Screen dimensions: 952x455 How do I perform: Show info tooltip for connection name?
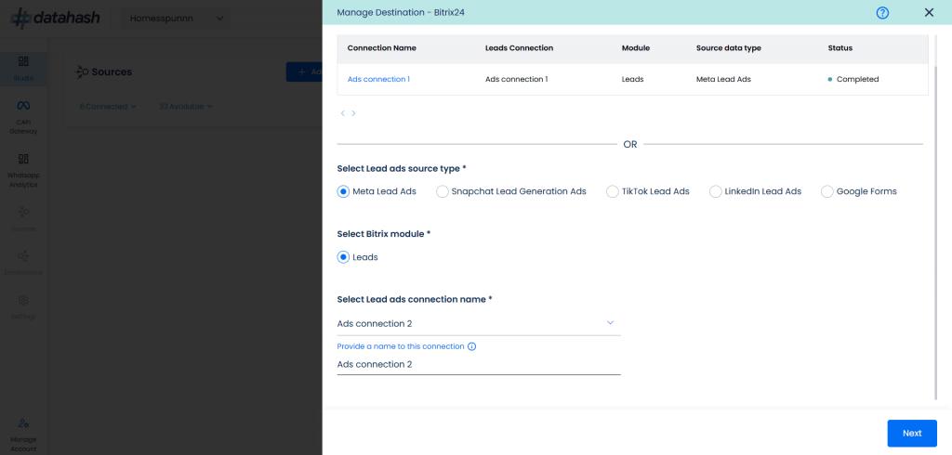pyautogui.click(x=471, y=346)
